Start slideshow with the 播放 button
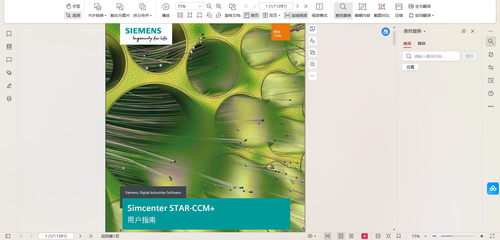Viewport: 500px width, 240px height. (x=166, y=11)
